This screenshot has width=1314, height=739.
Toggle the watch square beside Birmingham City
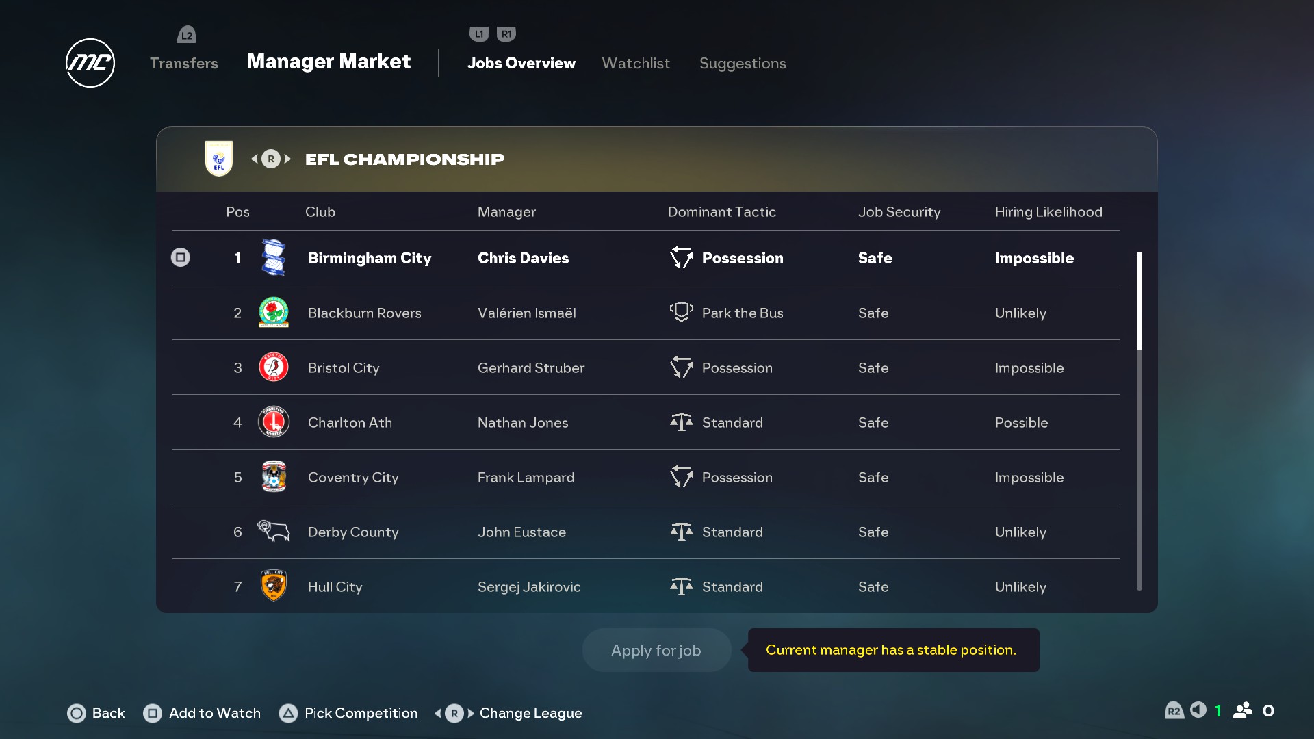tap(181, 257)
